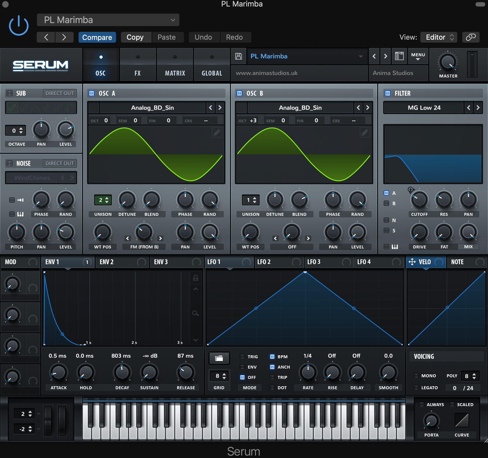
Task: Switch to the MATRIX tab
Action: pos(175,65)
